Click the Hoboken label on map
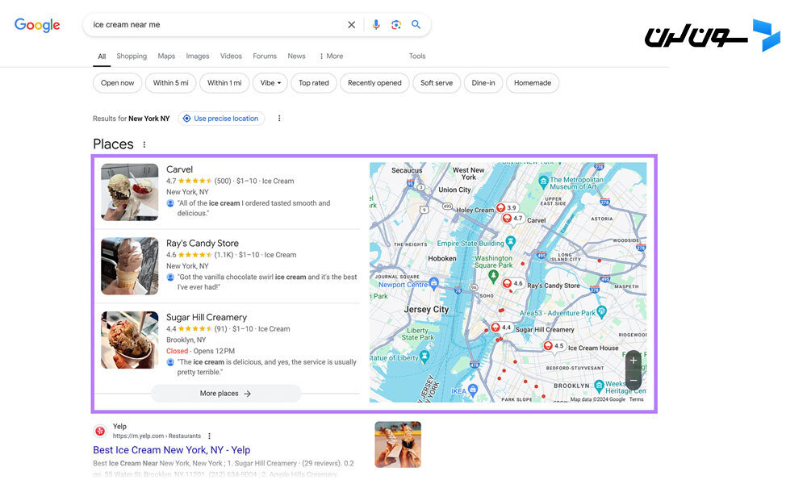Image resolution: width=807 pixels, height=484 pixels. click(442, 259)
